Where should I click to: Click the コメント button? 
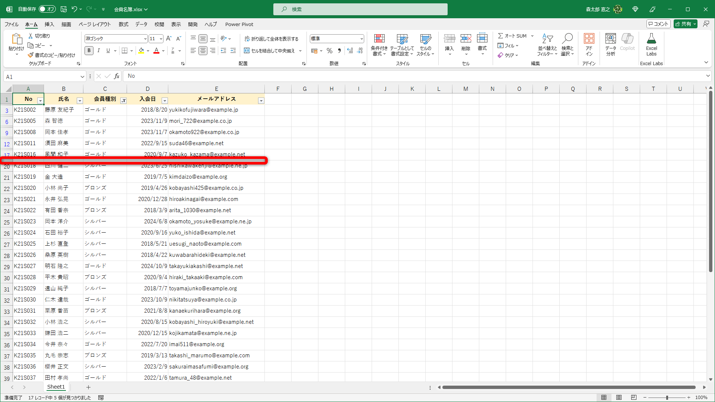tap(658, 24)
